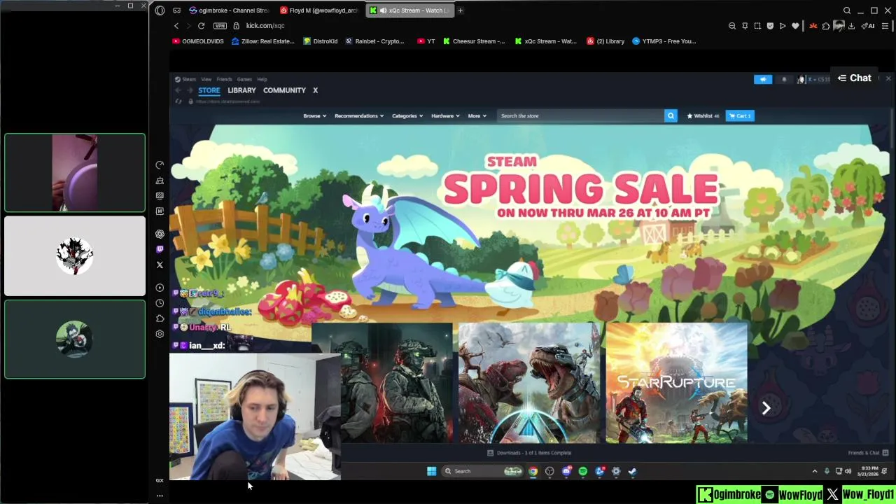Screen dimensions: 896x504
Task: Open the browser downloads icon
Action: coord(851,26)
